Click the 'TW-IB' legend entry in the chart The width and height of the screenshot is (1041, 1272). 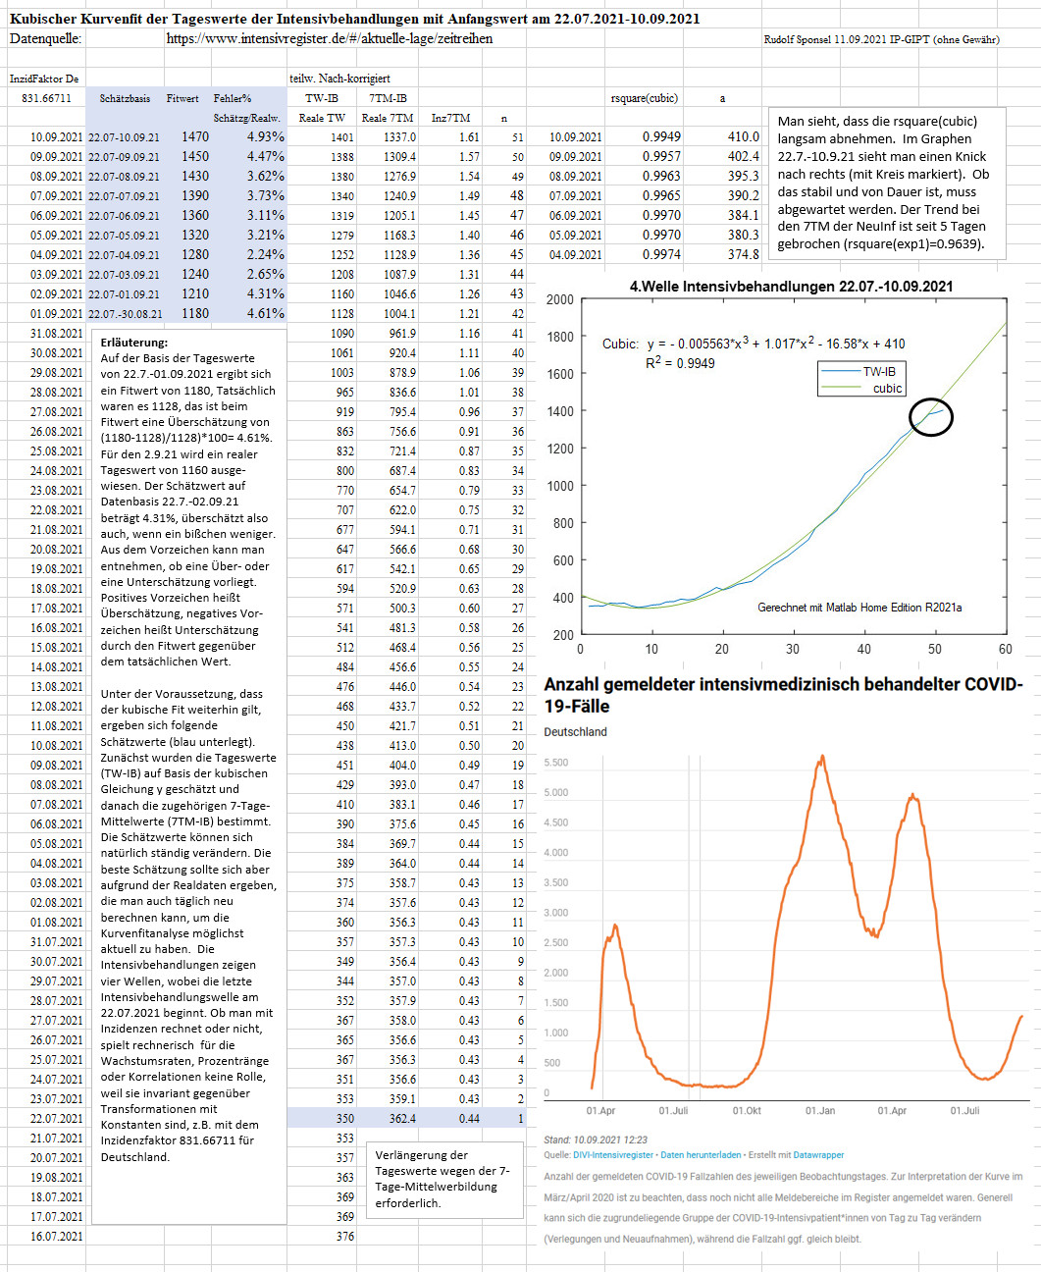click(879, 372)
